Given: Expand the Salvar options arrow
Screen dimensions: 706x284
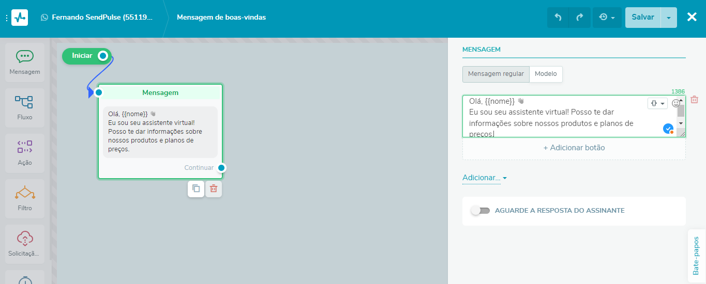Looking at the screenshot, I should pyautogui.click(x=669, y=17).
